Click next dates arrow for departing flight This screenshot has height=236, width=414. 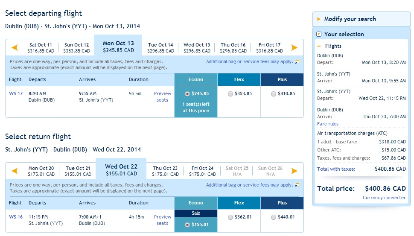[294, 48]
